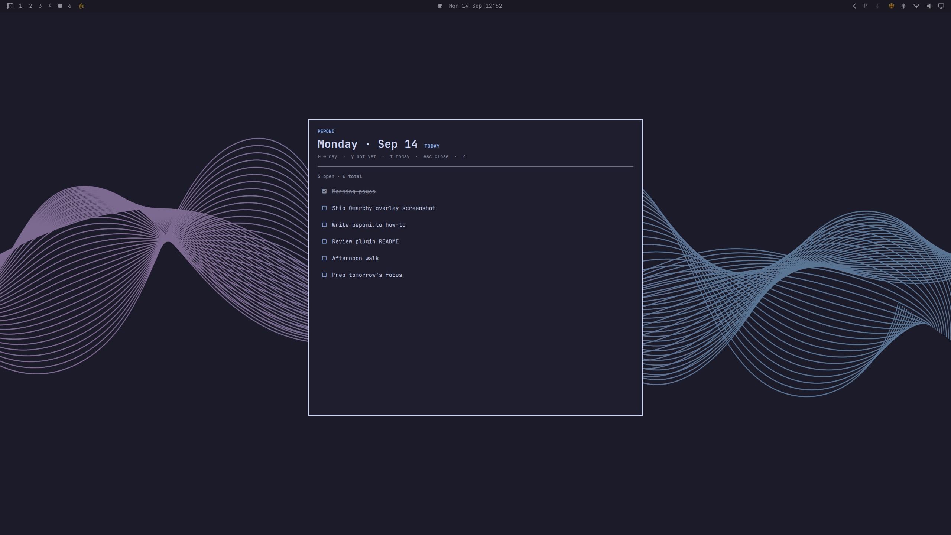Viewport: 951px width, 535px height.
Task: Click the '← → day' navigation hint
Action: 327,156
